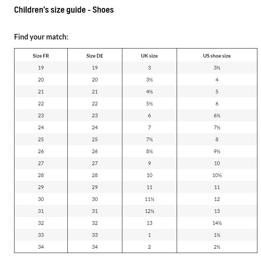This screenshot has height=261, width=261.
Task: Select UK size 5½ cell
Action: [x=149, y=104]
